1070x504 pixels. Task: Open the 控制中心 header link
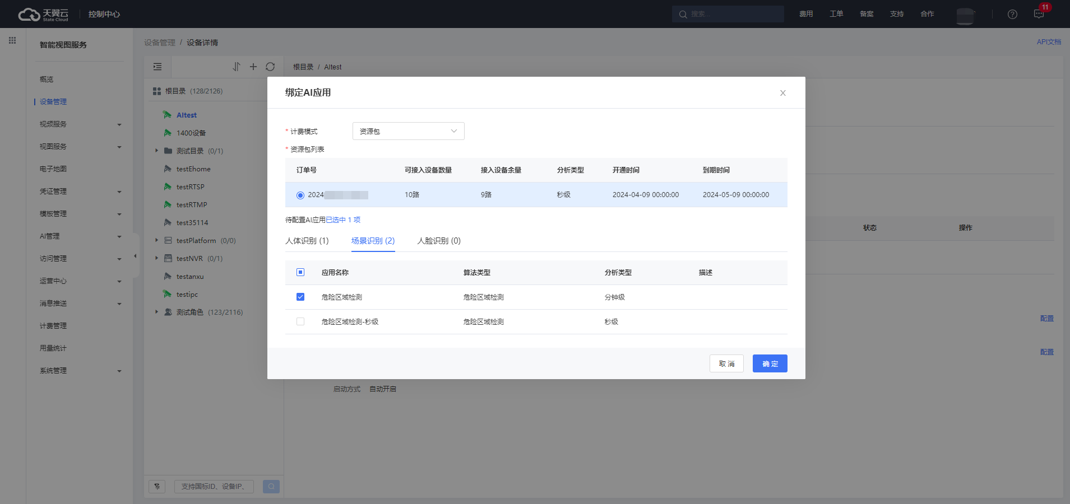104,15
